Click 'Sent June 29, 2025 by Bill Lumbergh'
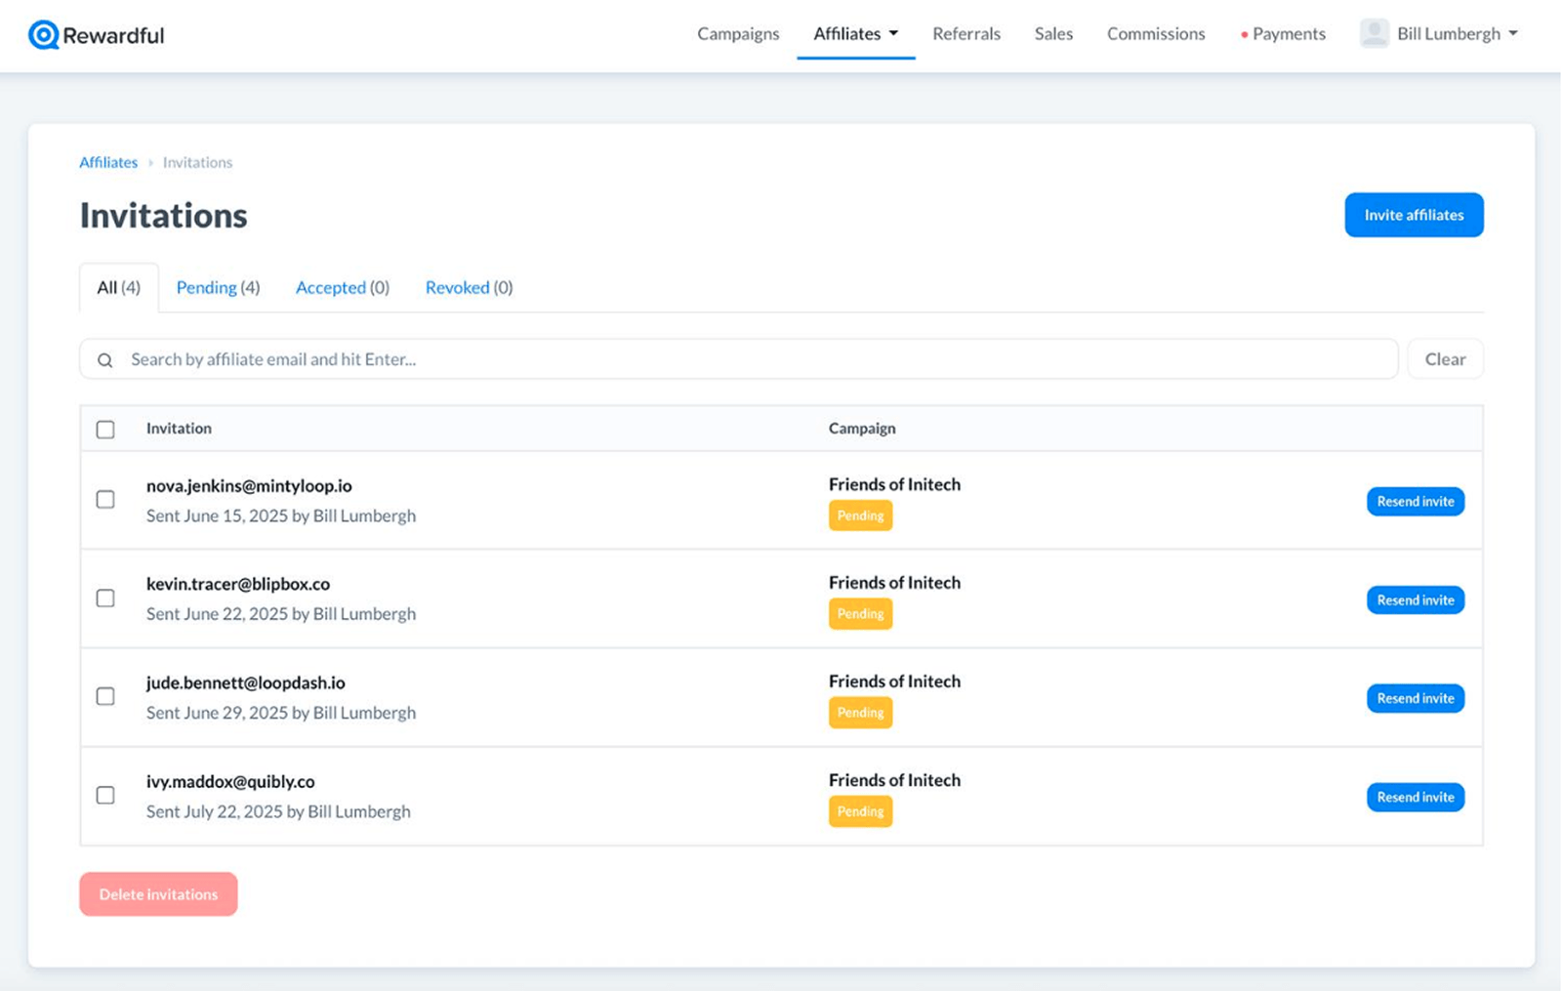The image size is (1562, 991). pos(281,713)
